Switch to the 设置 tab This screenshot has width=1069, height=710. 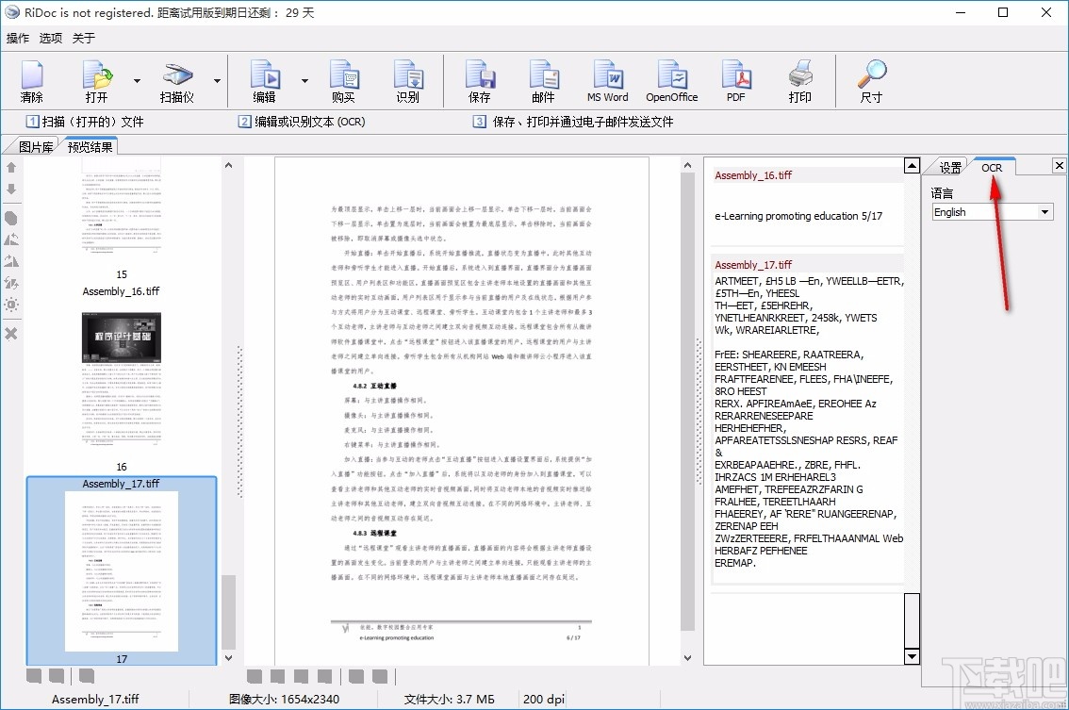[950, 168]
